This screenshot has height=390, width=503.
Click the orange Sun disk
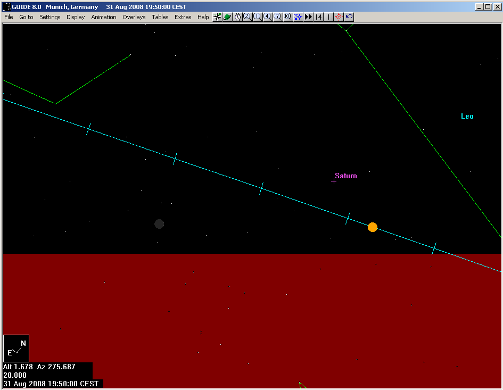coord(373,227)
